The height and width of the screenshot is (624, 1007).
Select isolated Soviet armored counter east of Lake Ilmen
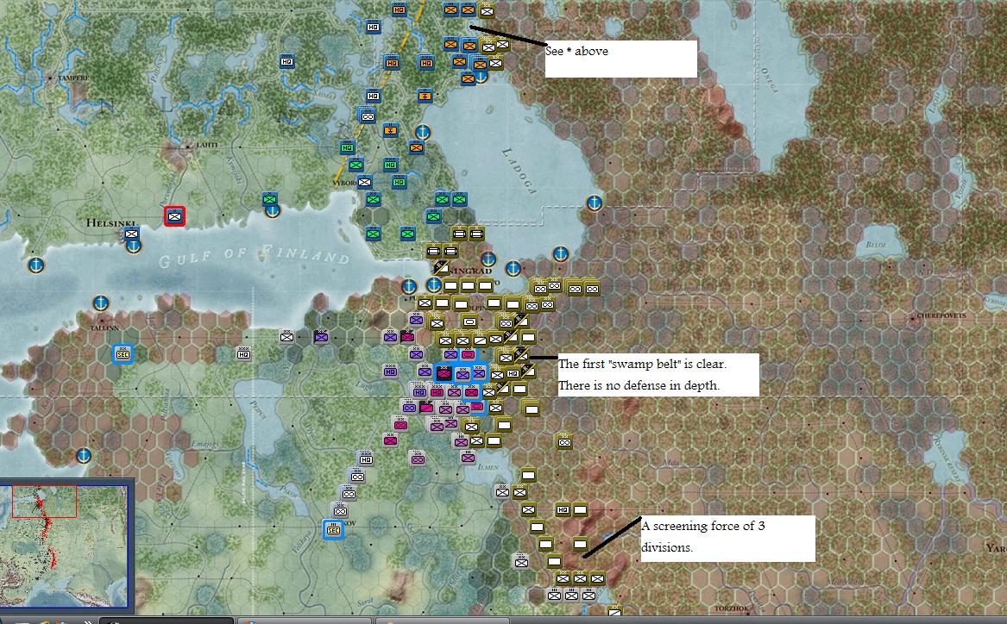(x=564, y=442)
